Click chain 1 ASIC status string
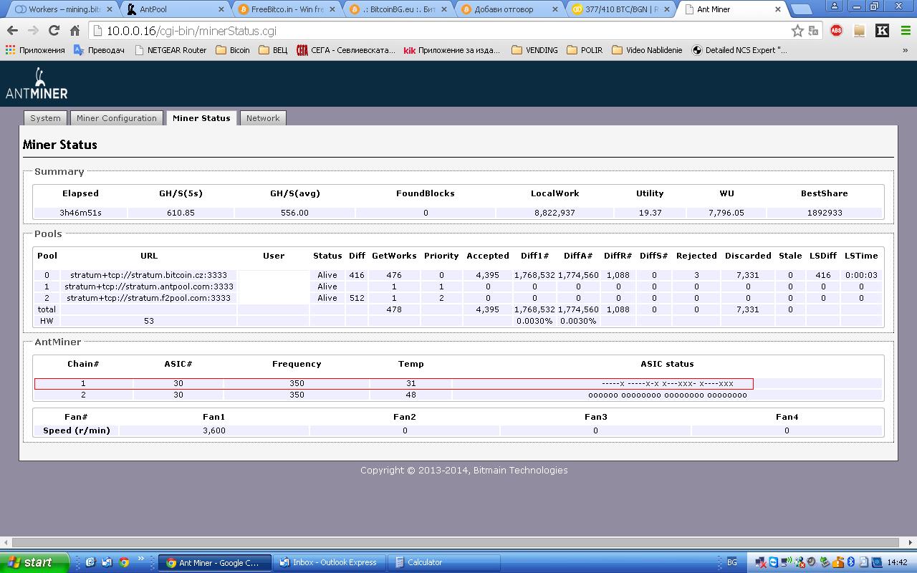Screen dimensions: 917x573 (x=667, y=383)
